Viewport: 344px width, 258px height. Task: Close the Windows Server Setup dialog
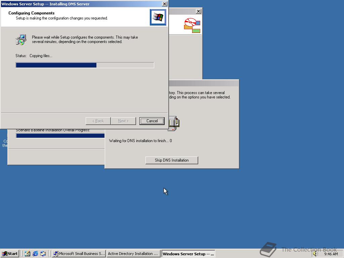point(164,4)
